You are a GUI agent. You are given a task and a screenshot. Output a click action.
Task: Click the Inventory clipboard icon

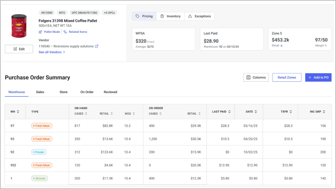click(x=162, y=16)
